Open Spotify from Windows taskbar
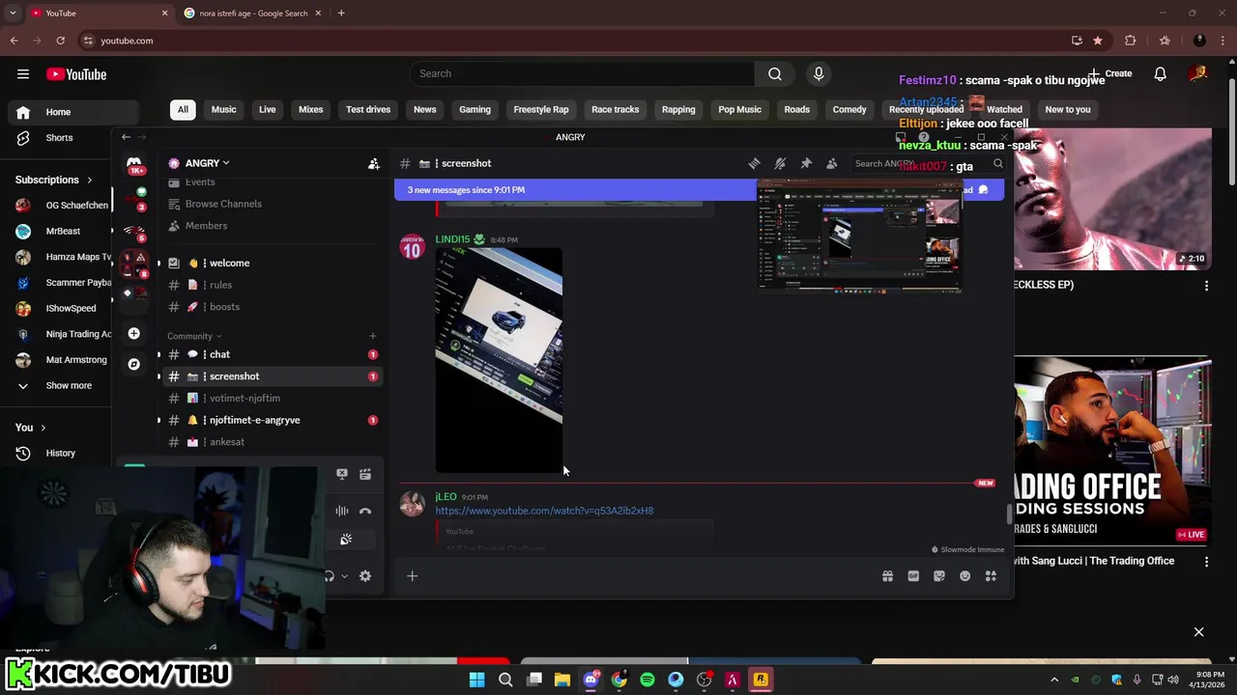 [x=647, y=680]
